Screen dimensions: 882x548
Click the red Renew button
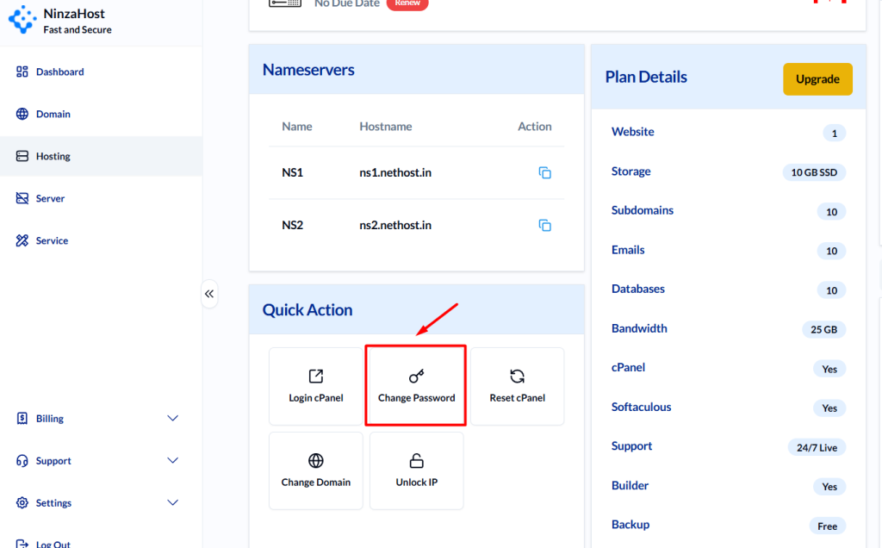(407, 4)
